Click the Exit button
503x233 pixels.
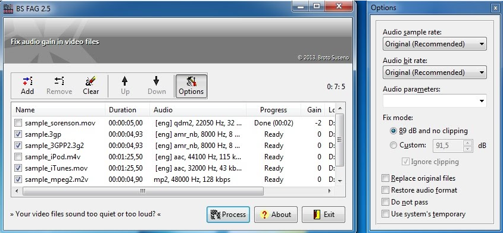(323, 215)
